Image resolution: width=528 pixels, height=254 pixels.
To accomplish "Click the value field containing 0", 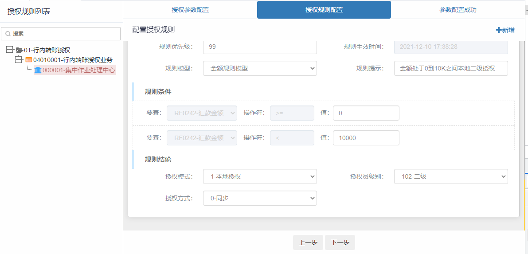I will (366, 113).
